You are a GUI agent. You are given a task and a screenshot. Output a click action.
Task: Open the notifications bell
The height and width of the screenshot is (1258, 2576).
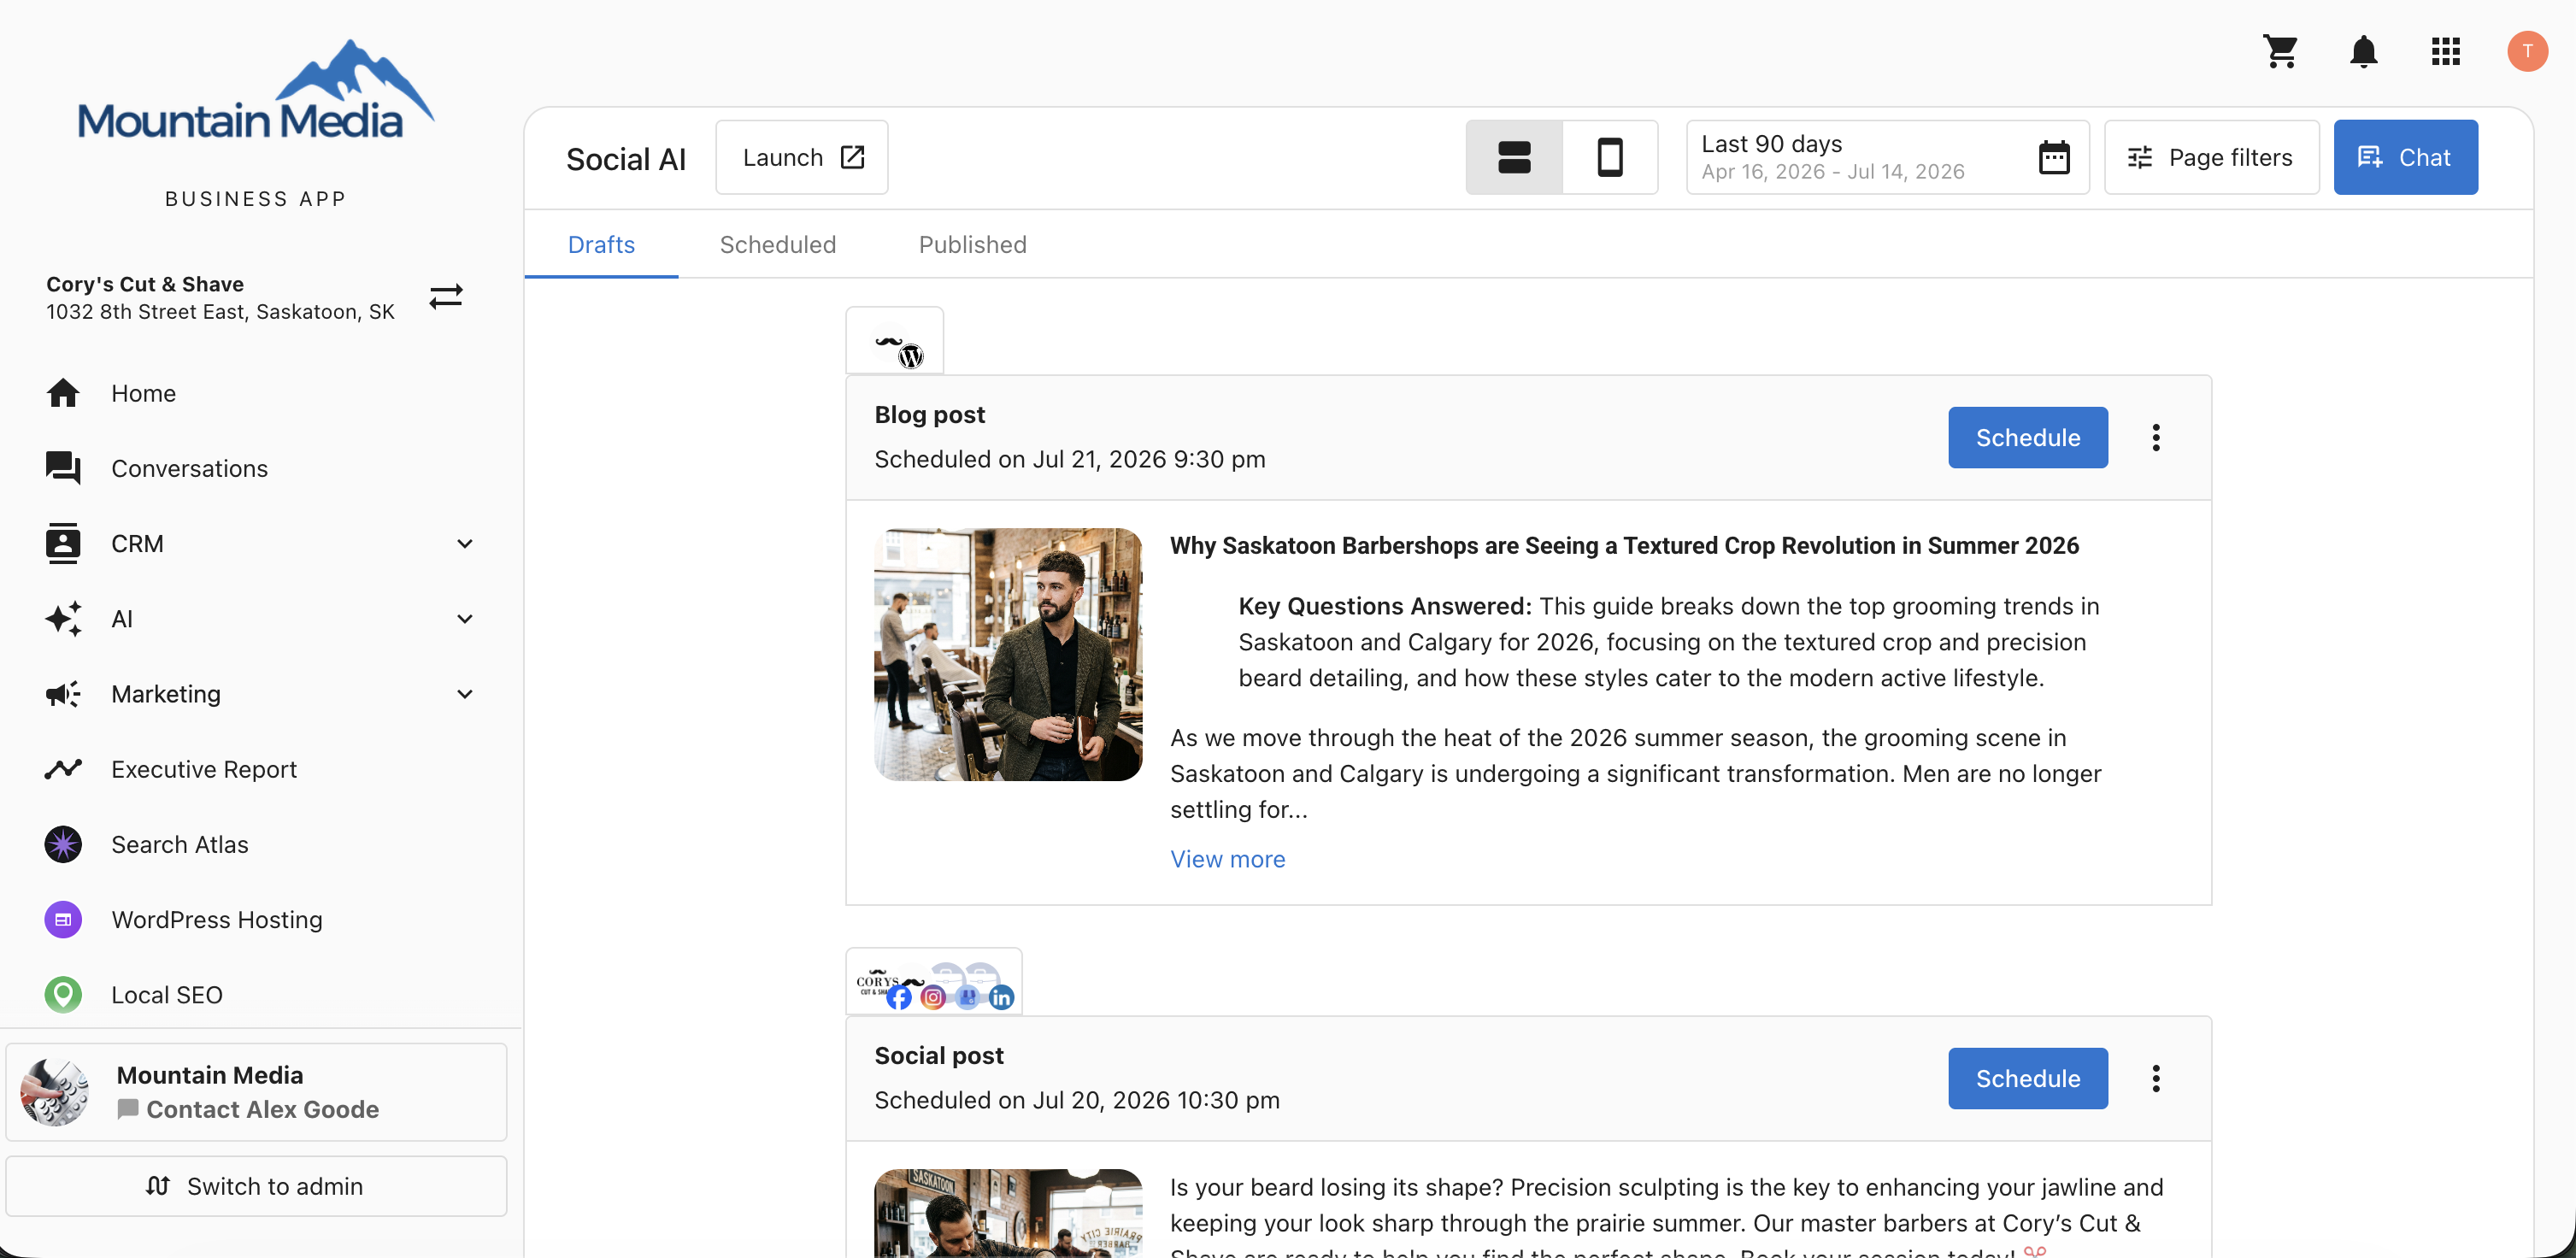2363,51
